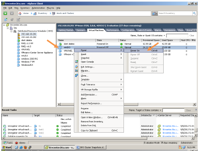Screen dimensions: 199x151
Task: Switch to the Performance tab
Action: tap(112, 30)
